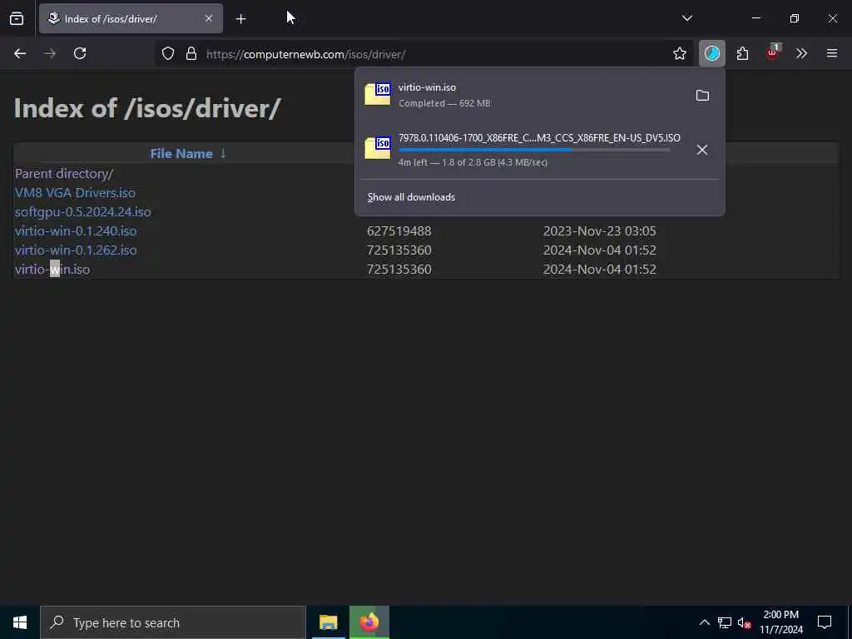Cancel the 7978 ISO download
The height and width of the screenshot is (639, 852).
click(x=702, y=150)
